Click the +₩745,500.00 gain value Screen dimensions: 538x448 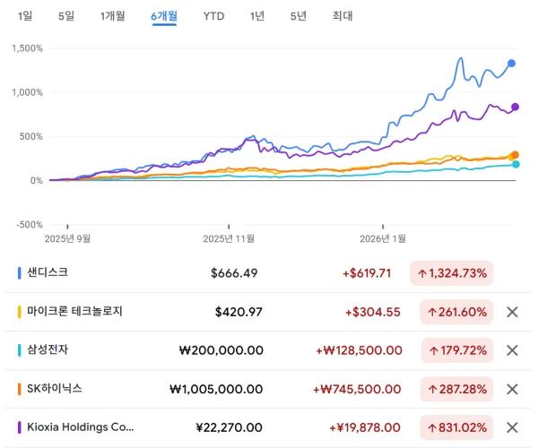click(357, 389)
